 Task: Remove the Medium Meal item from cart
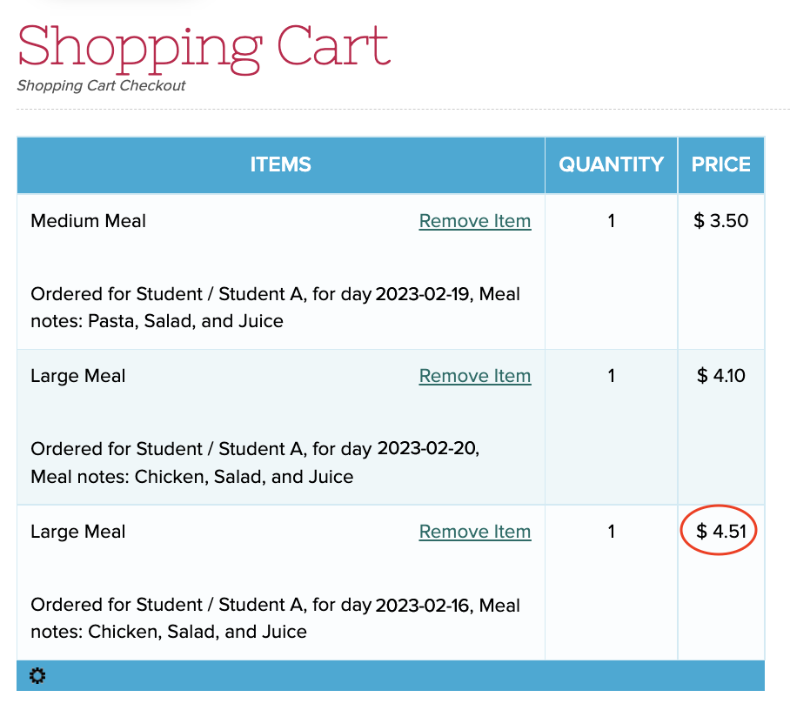click(x=474, y=221)
